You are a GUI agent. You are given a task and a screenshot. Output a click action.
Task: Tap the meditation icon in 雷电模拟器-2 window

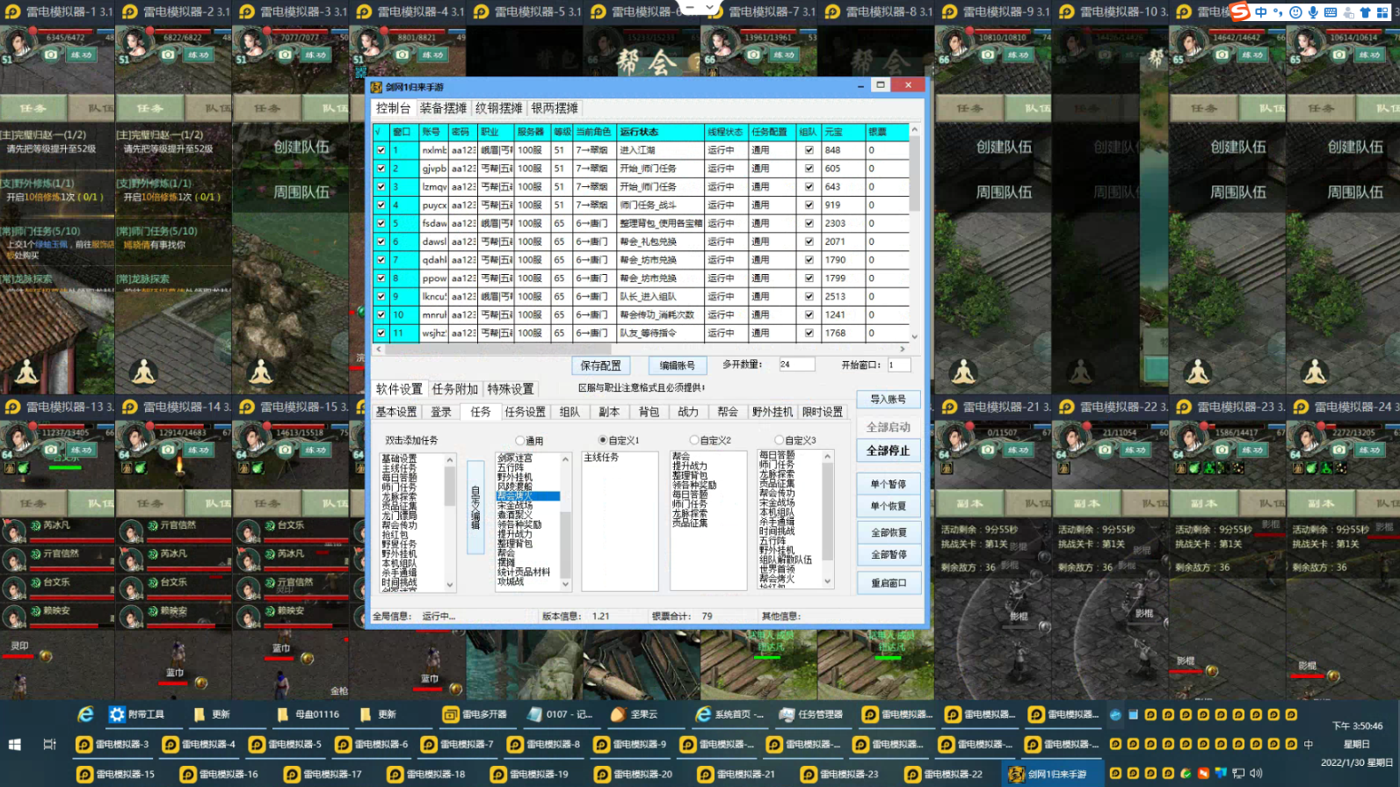[144, 372]
